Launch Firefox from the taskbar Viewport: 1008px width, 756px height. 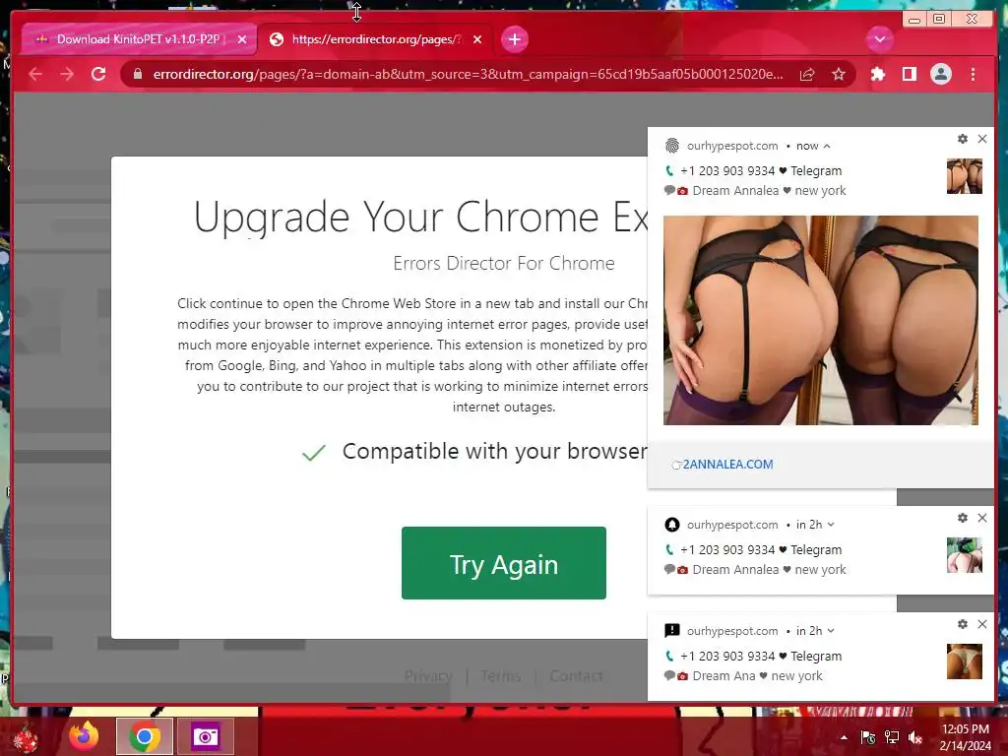[85, 736]
